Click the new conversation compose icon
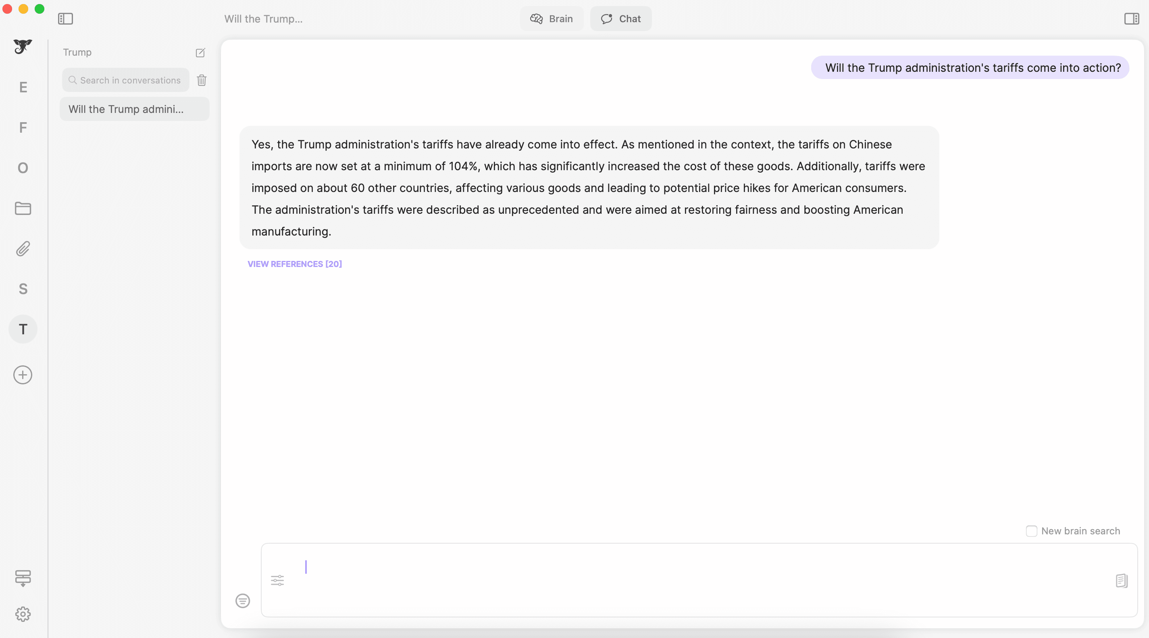This screenshot has height=638, width=1149. [x=200, y=53]
